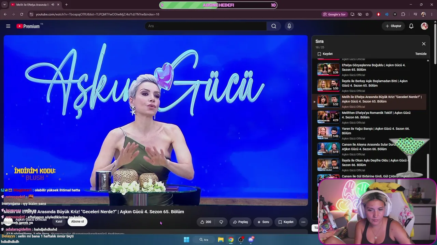Click the İlayda ile Okan 5:45 thumbnail
This screenshot has height=245, width=437.
[328, 164]
